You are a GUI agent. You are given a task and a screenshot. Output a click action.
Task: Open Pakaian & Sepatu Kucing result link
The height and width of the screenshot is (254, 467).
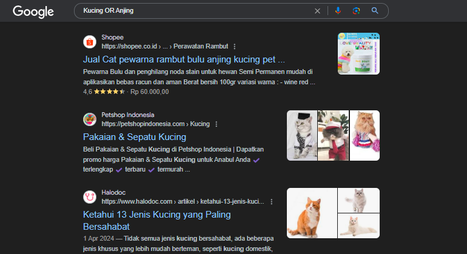tap(135, 137)
